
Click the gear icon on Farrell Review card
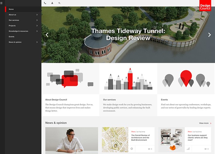[132, 149]
